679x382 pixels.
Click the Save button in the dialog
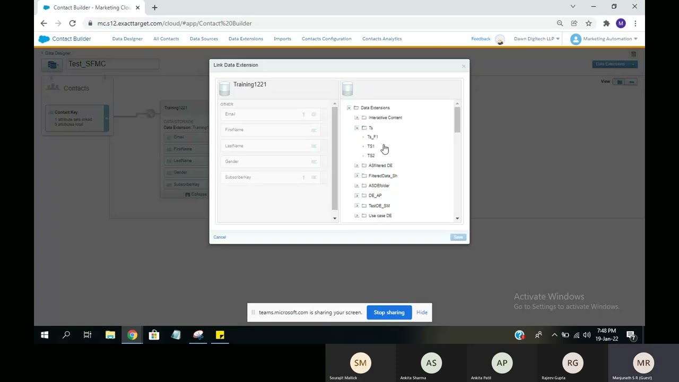pyautogui.click(x=458, y=237)
